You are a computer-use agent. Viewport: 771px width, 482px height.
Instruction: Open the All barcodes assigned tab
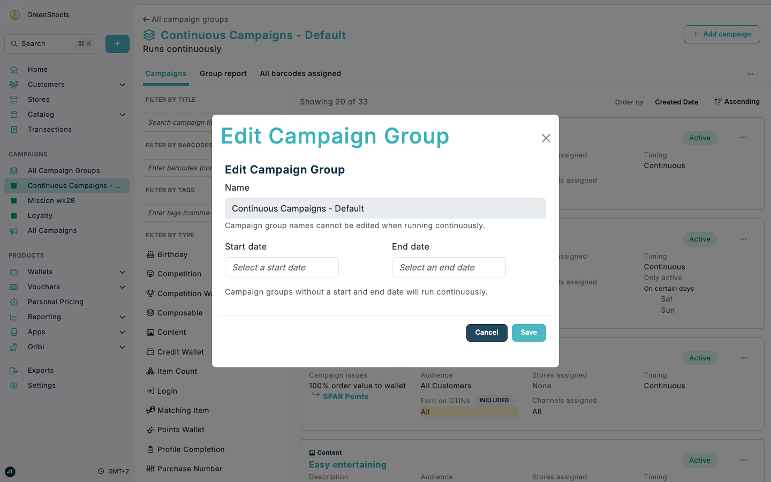click(300, 73)
